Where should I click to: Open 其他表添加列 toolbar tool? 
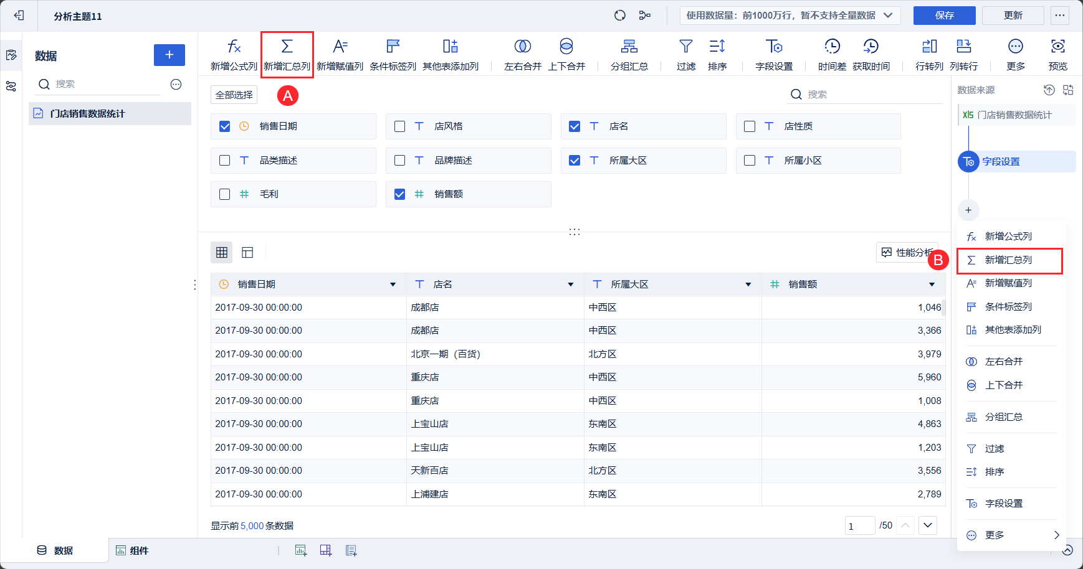click(x=451, y=54)
